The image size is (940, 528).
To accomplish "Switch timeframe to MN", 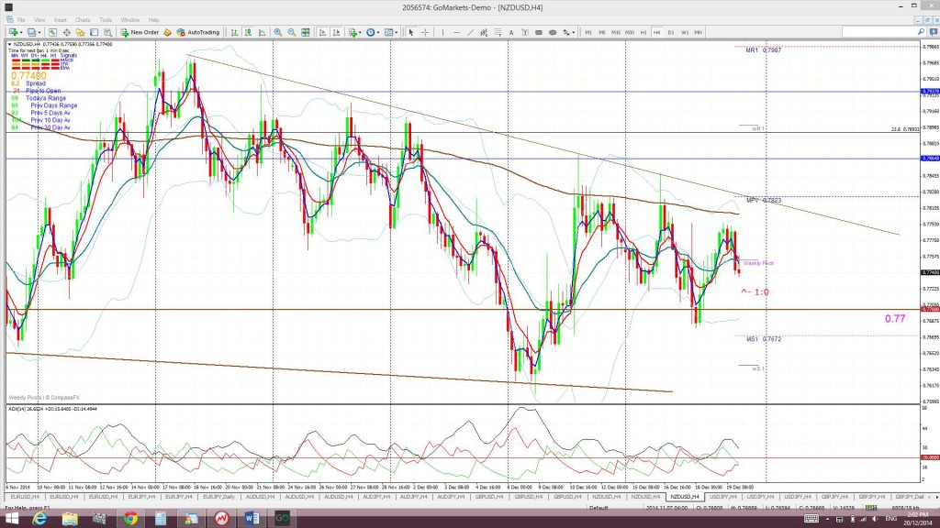I will [x=699, y=32].
